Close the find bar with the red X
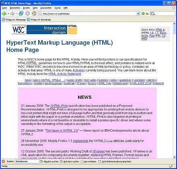The width and height of the screenshot is (177, 169). click(3, 161)
